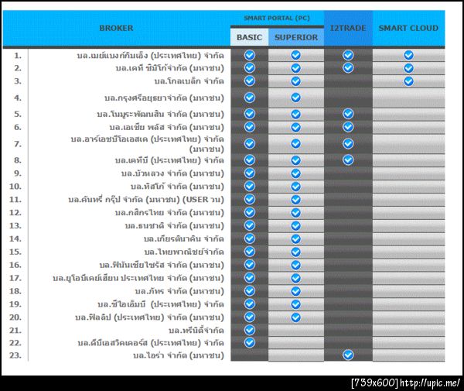Select the BASIC checkmark in row 19
Image resolution: width=464 pixels, height=391 pixels.
click(x=250, y=304)
